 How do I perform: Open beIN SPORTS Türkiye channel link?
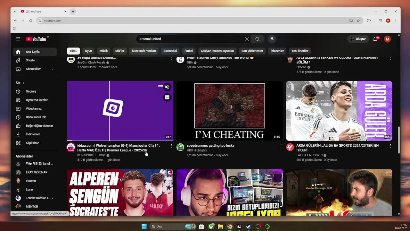(91, 155)
